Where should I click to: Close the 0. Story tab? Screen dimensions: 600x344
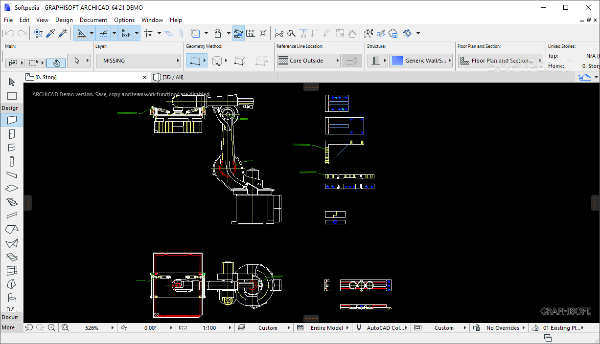pyautogui.click(x=144, y=77)
